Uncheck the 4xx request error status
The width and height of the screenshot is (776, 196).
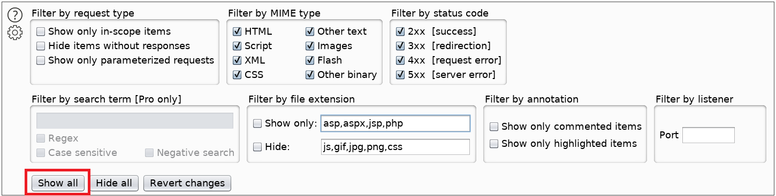[x=400, y=60]
